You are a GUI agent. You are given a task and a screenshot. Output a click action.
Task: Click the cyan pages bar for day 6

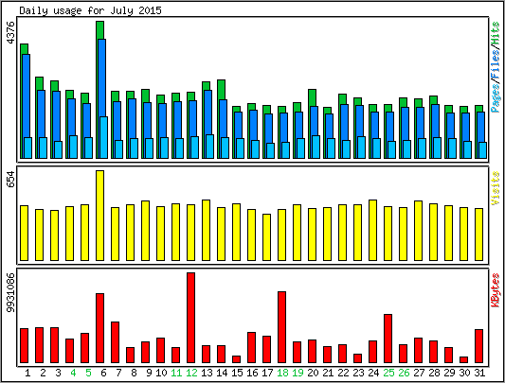[103, 137]
